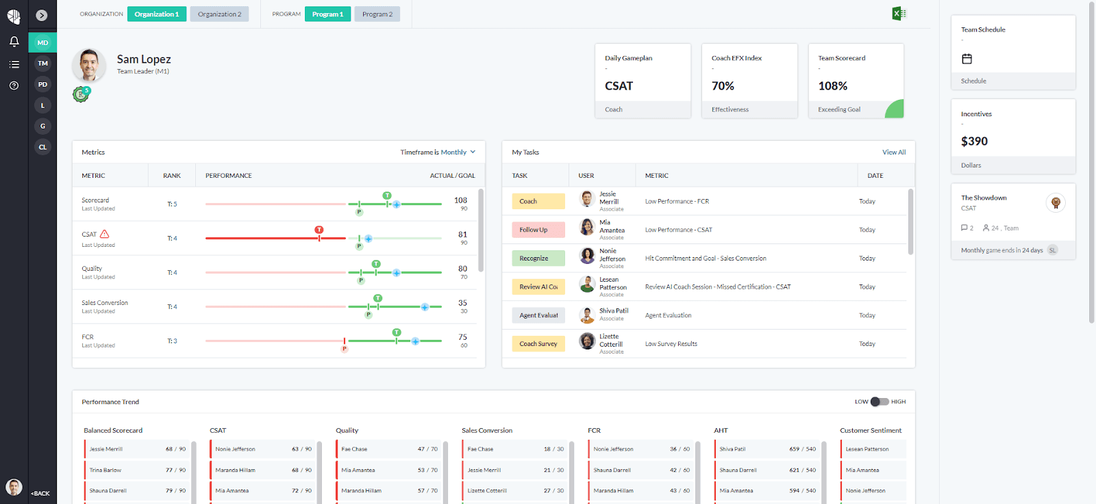Open the Team Schedule calendar icon
The width and height of the screenshot is (1096, 504).
(967, 59)
